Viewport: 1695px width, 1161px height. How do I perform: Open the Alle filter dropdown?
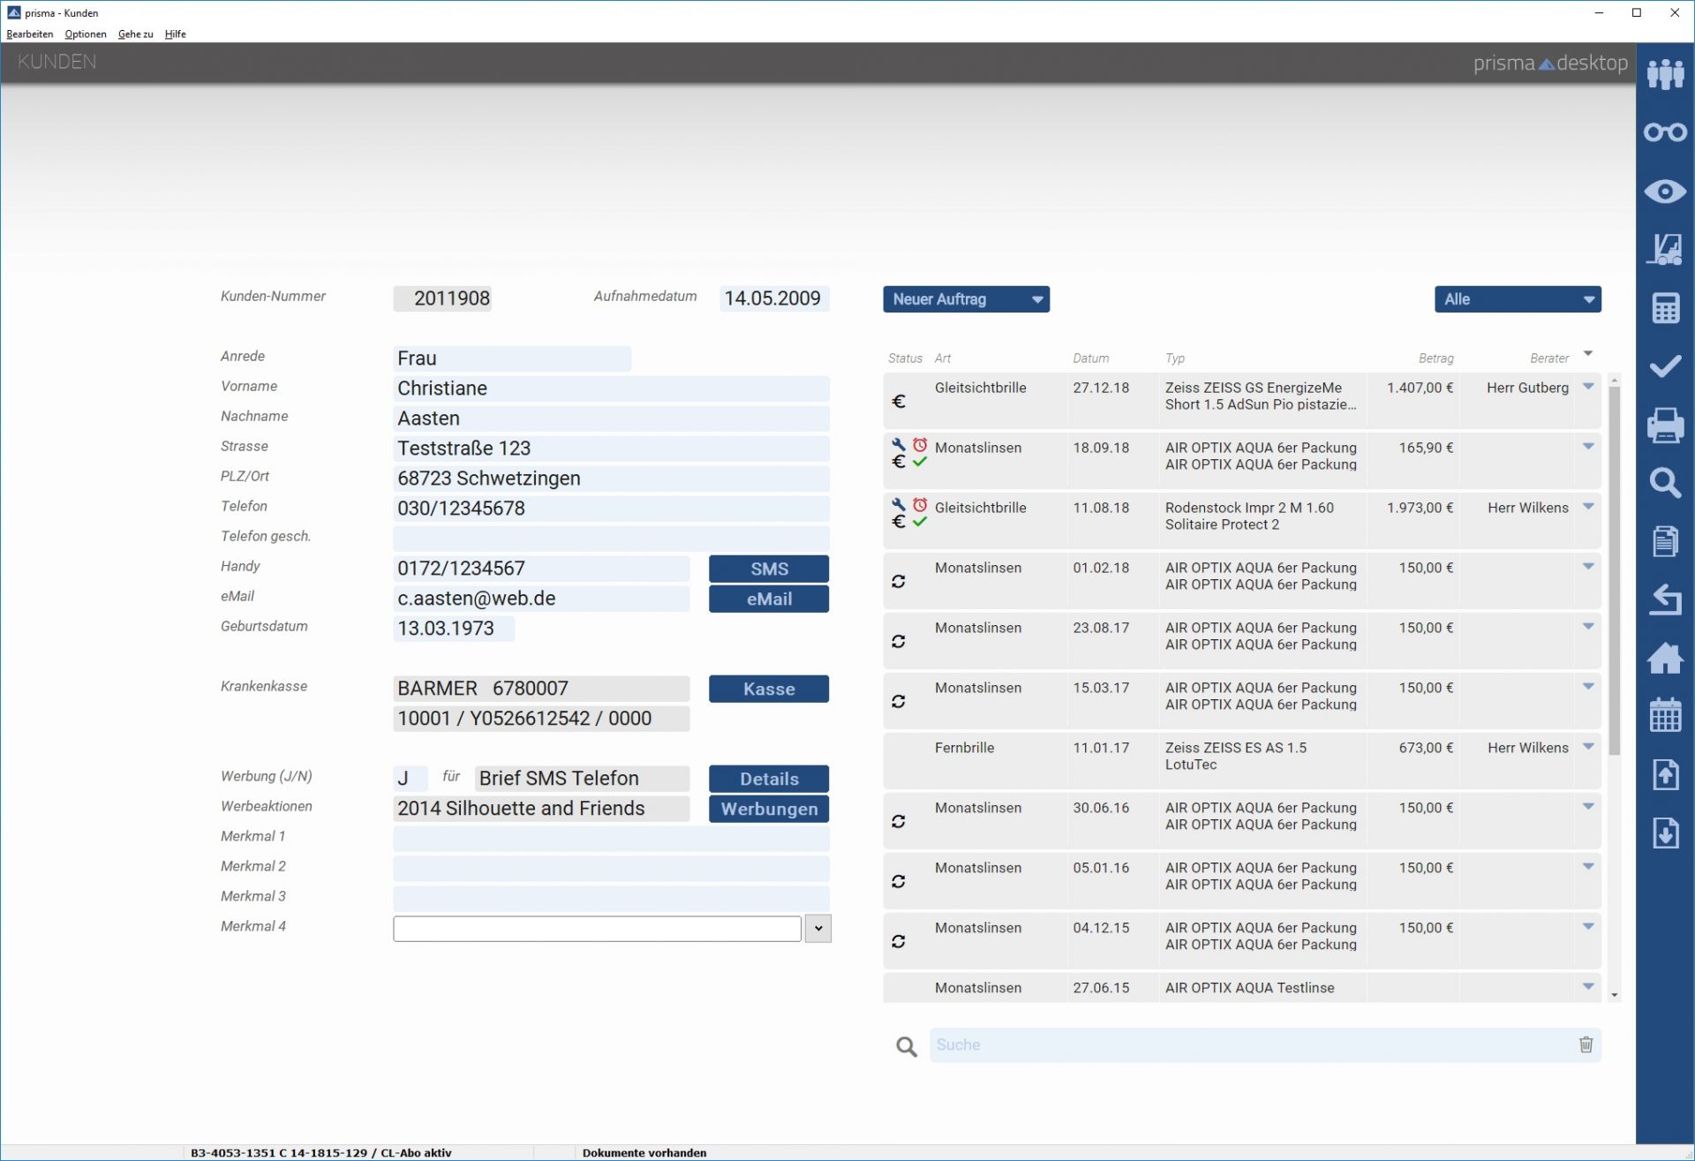(1517, 299)
